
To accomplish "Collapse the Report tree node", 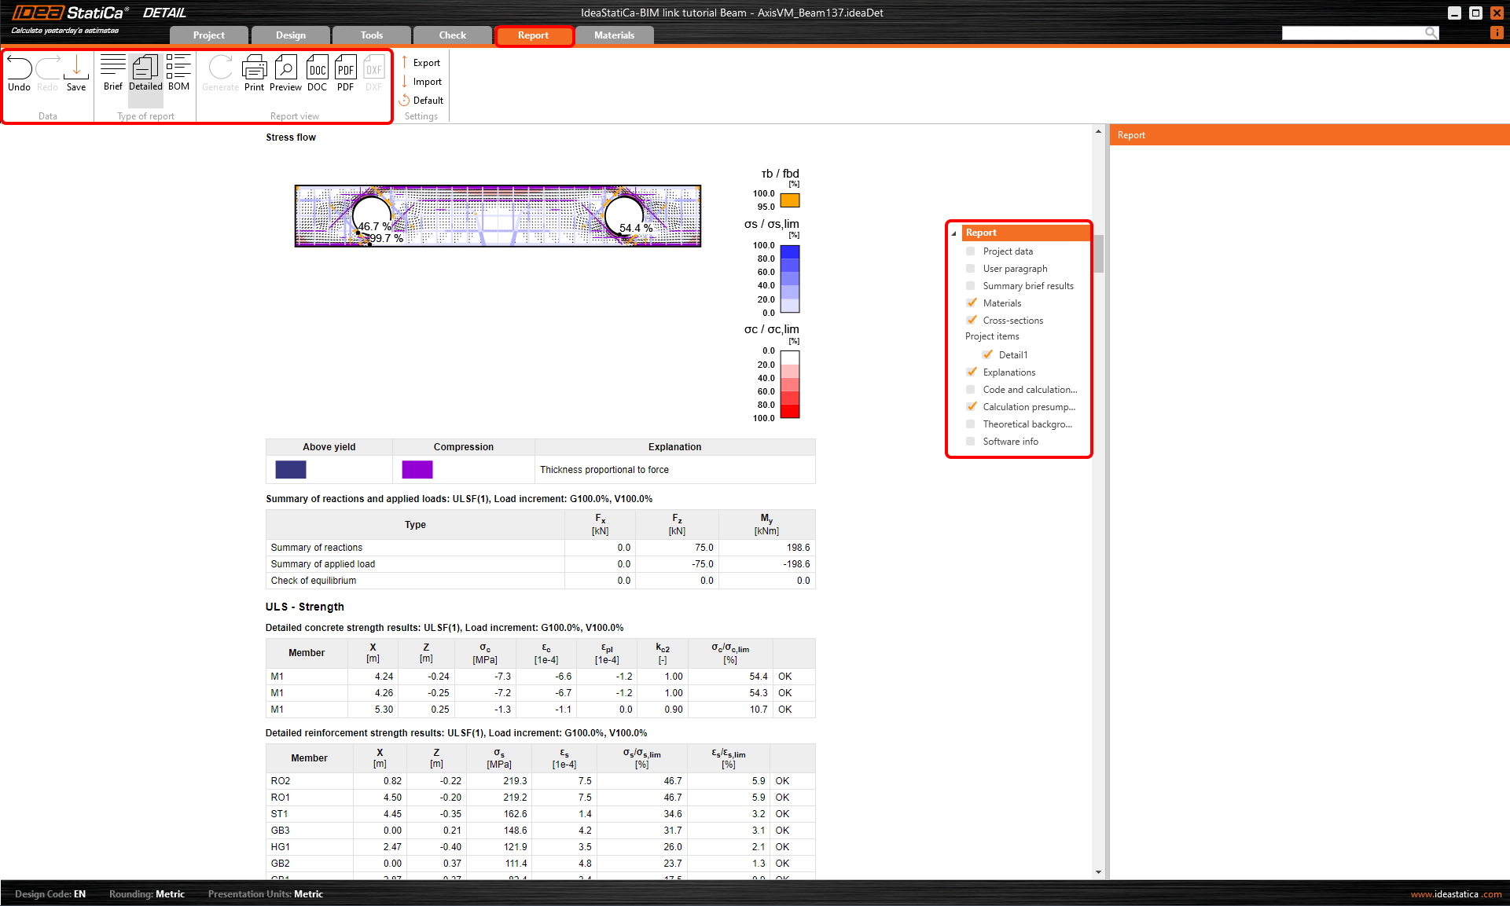I will click(x=954, y=233).
